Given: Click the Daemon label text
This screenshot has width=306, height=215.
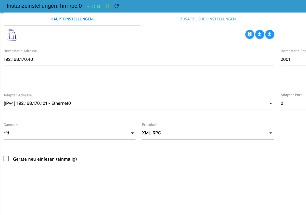Looking at the screenshot, I should click(10, 125).
